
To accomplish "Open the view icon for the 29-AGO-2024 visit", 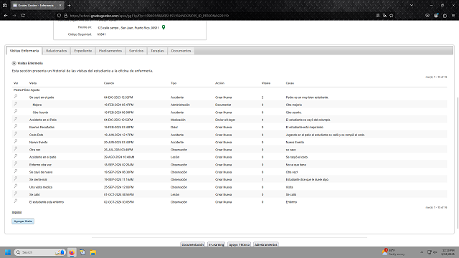I will pos(16,156).
